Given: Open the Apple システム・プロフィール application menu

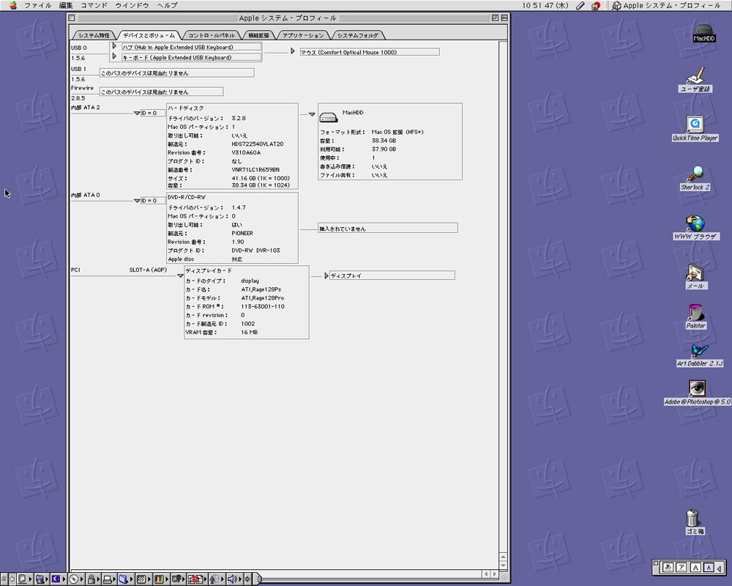Looking at the screenshot, I should coord(666,6).
